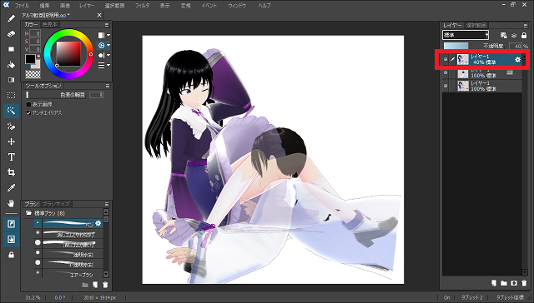Select the Eyedropper tool
The height and width of the screenshot is (303, 534).
[11, 188]
